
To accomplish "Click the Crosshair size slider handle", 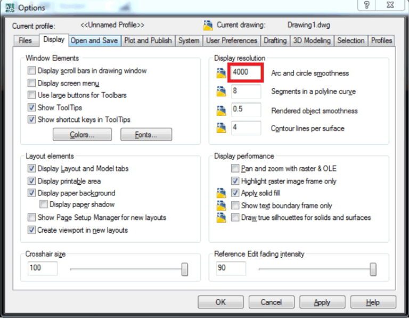I will click(185, 269).
